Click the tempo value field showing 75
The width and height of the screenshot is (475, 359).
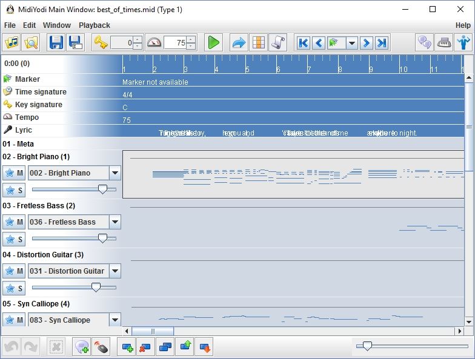pyautogui.click(x=175, y=42)
